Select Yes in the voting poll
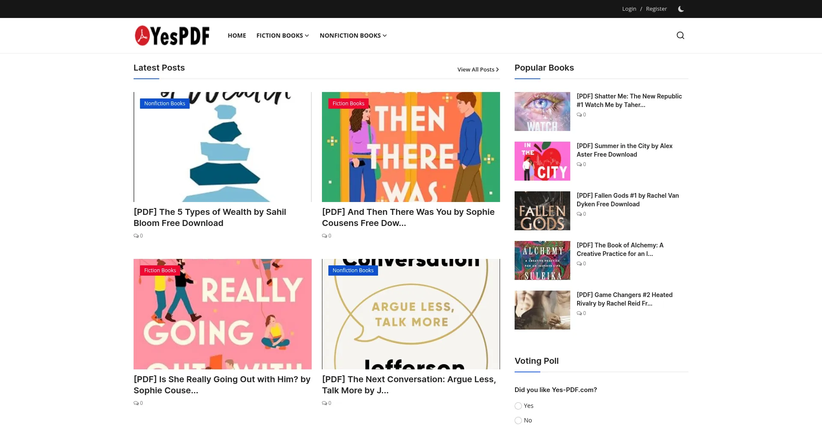 coord(518,406)
